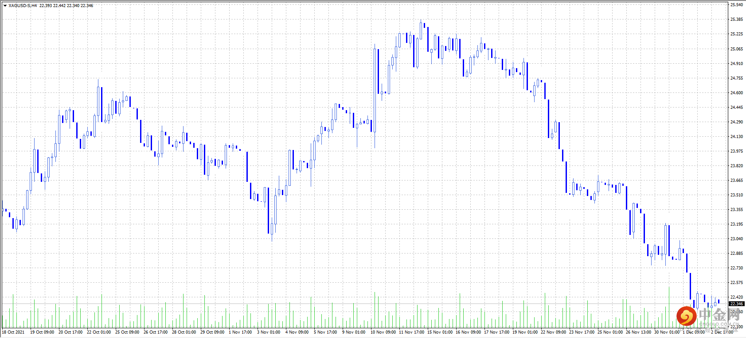746x338 pixels.
Task: Select the open value 22.393 in header
Action: pos(46,6)
